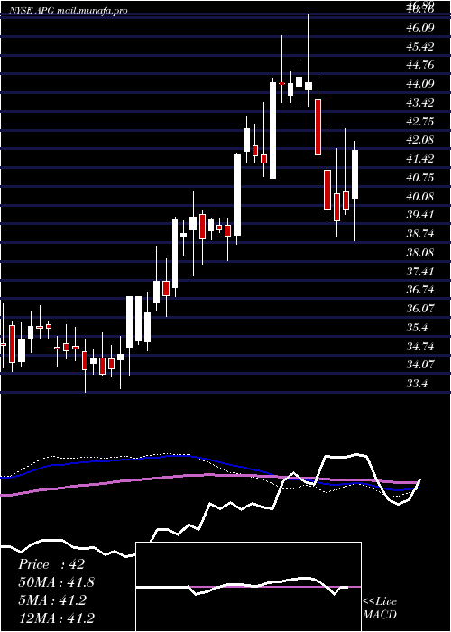Screen dimensions: 451x632
Task: Click the 42.08 price axis label
Action: coord(420,140)
